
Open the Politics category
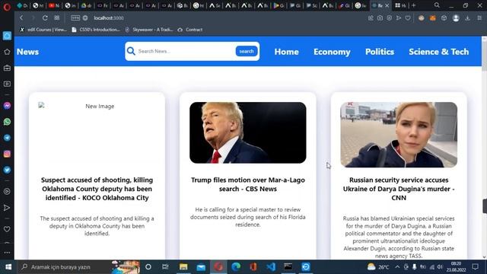380,52
